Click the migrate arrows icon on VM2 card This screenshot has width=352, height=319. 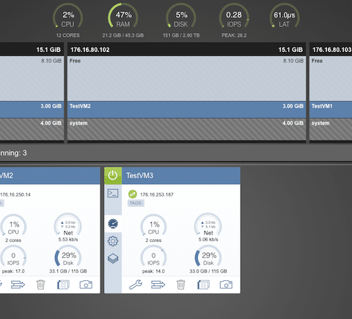pos(18,285)
